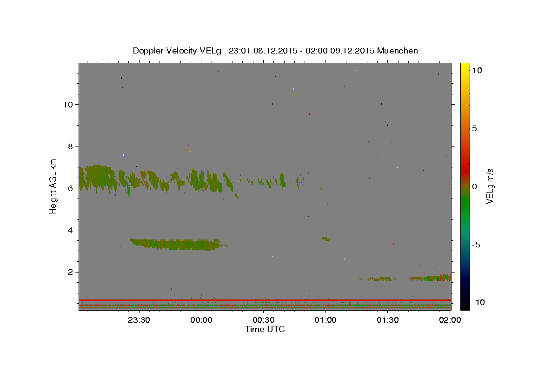Click the height axis label '8'
This screenshot has width=558, height=372.
71,146
